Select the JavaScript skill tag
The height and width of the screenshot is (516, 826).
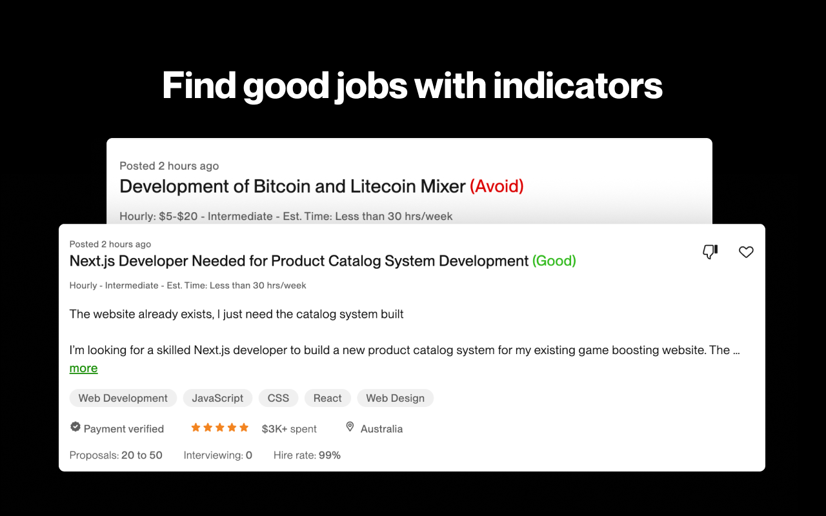tap(217, 398)
